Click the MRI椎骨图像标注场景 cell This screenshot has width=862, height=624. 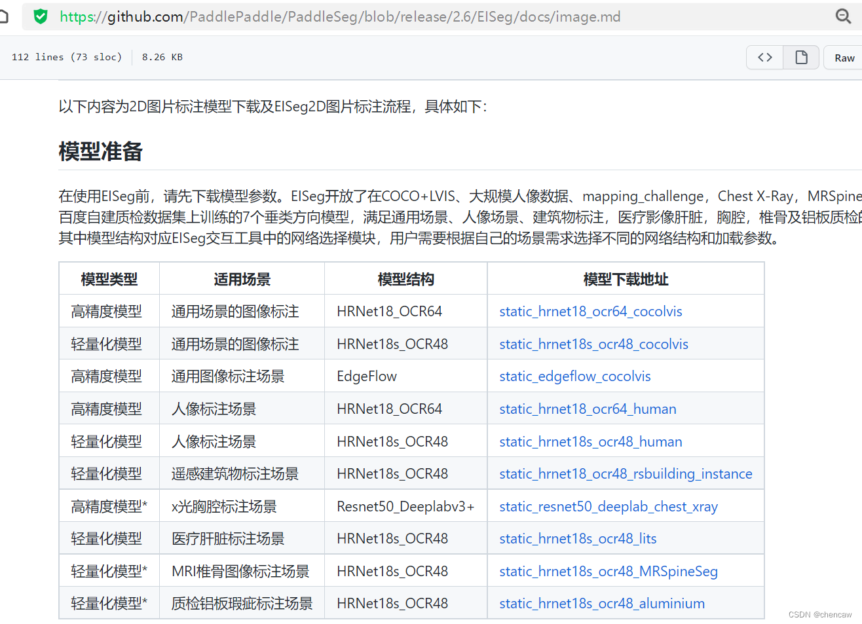pyautogui.click(x=240, y=572)
